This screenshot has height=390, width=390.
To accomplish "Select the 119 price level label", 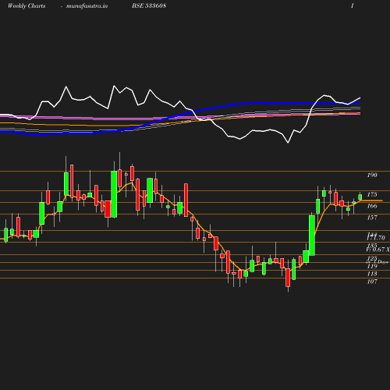I will pyautogui.click(x=372, y=266).
